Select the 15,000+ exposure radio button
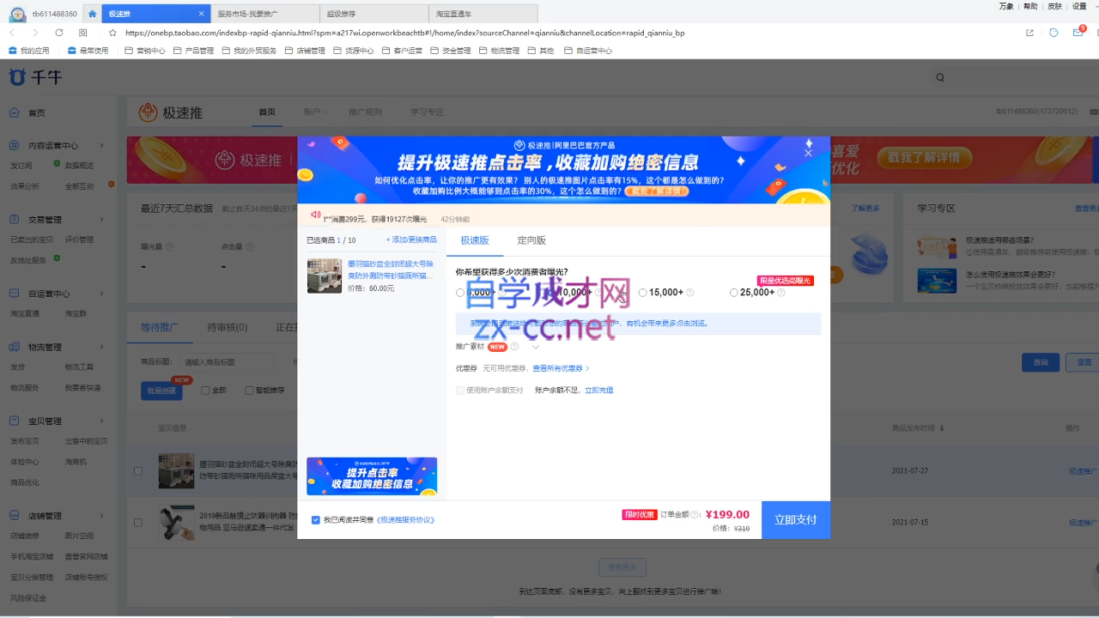1099x618 pixels. (x=643, y=293)
